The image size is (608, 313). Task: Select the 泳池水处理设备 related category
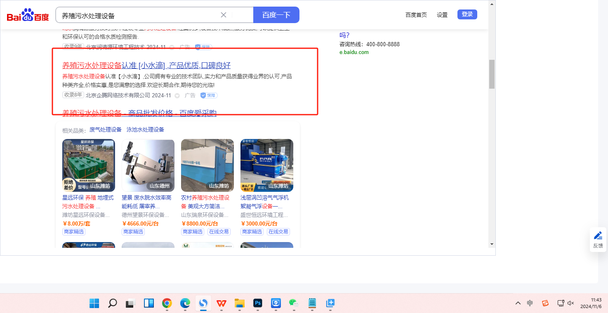145,129
